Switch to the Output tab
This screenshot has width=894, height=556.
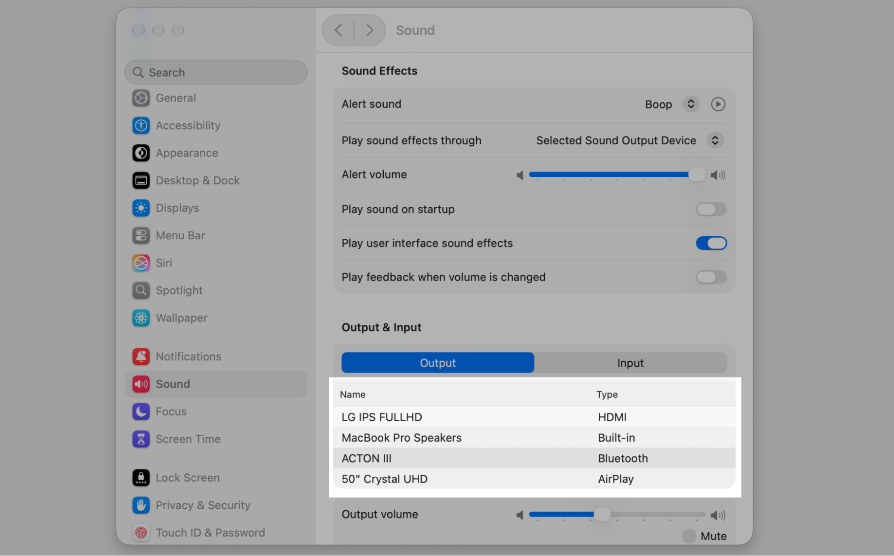click(x=438, y=363)
